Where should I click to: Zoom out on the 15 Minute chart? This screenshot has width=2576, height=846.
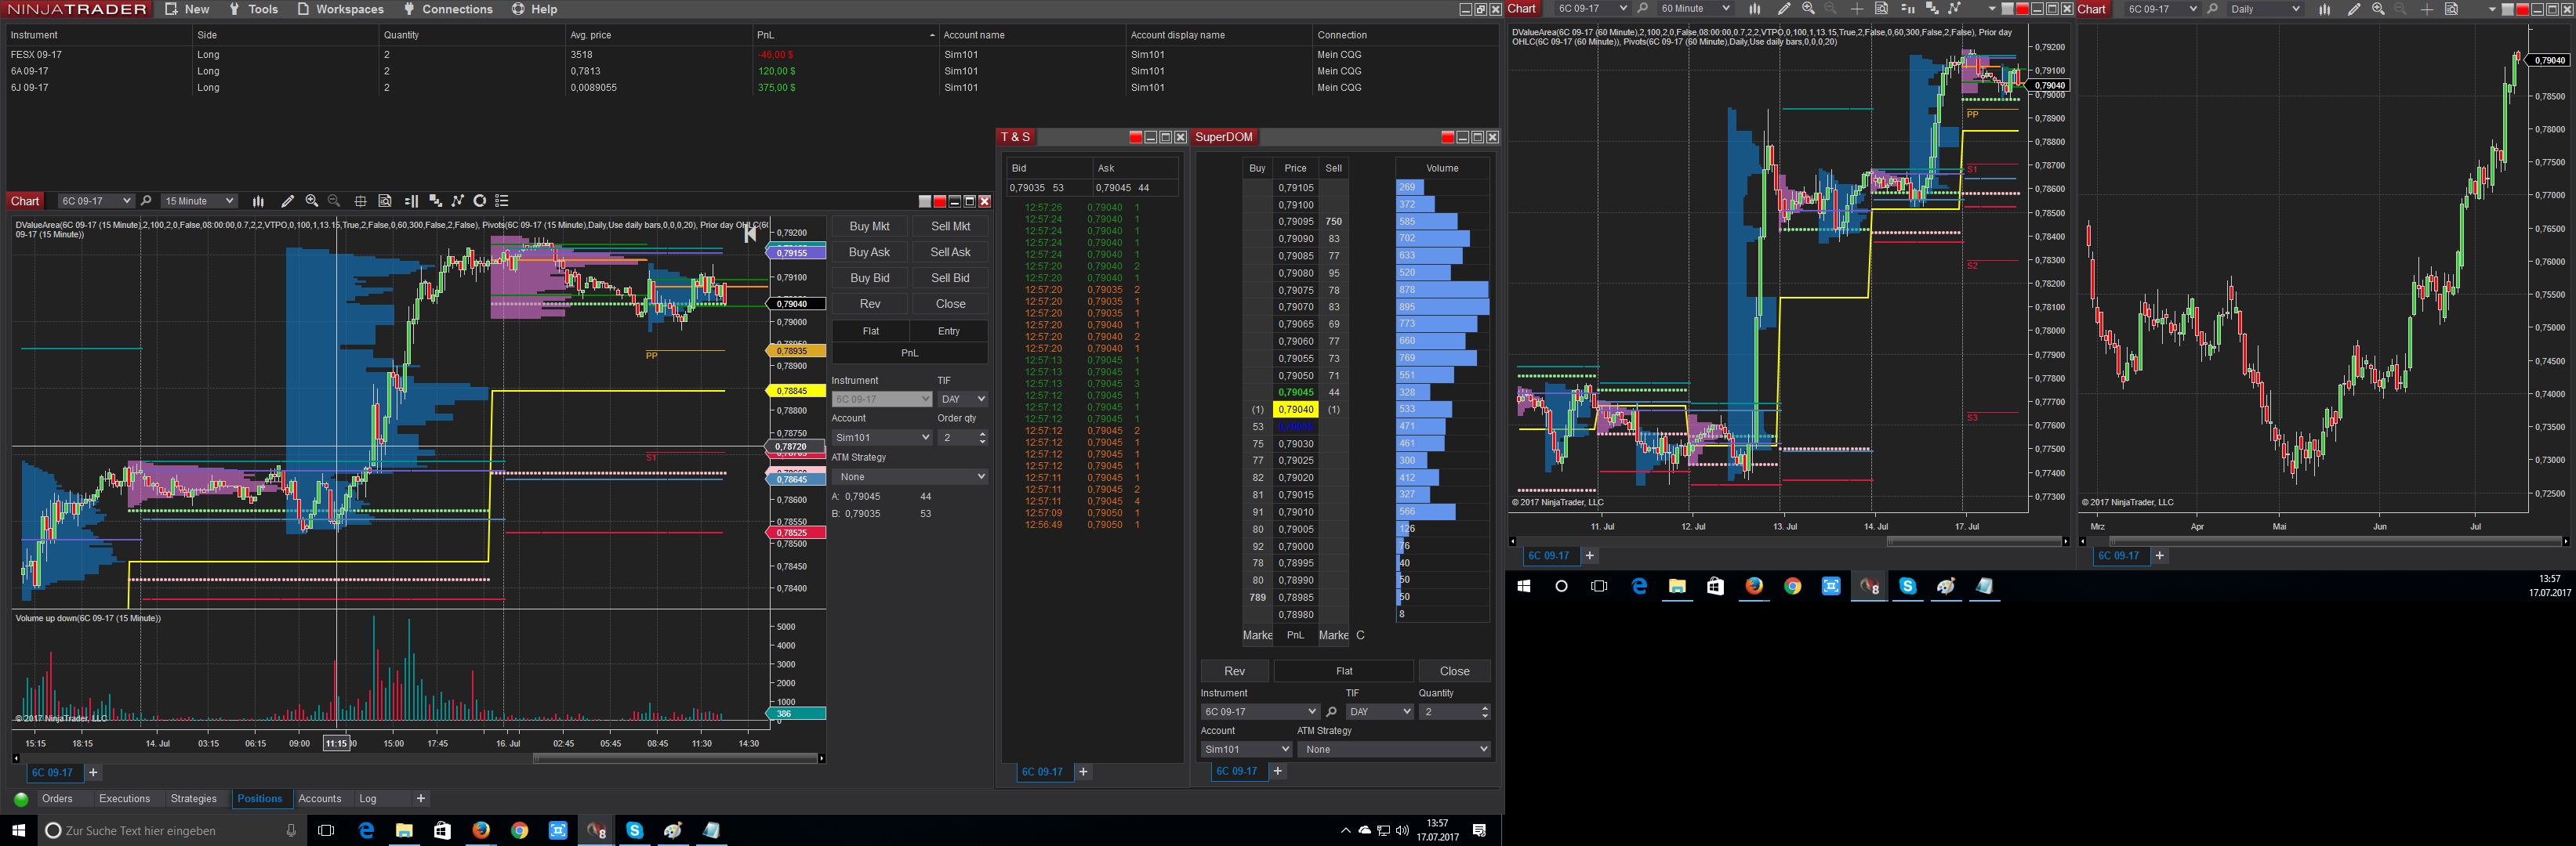click(x=334, y=201)
